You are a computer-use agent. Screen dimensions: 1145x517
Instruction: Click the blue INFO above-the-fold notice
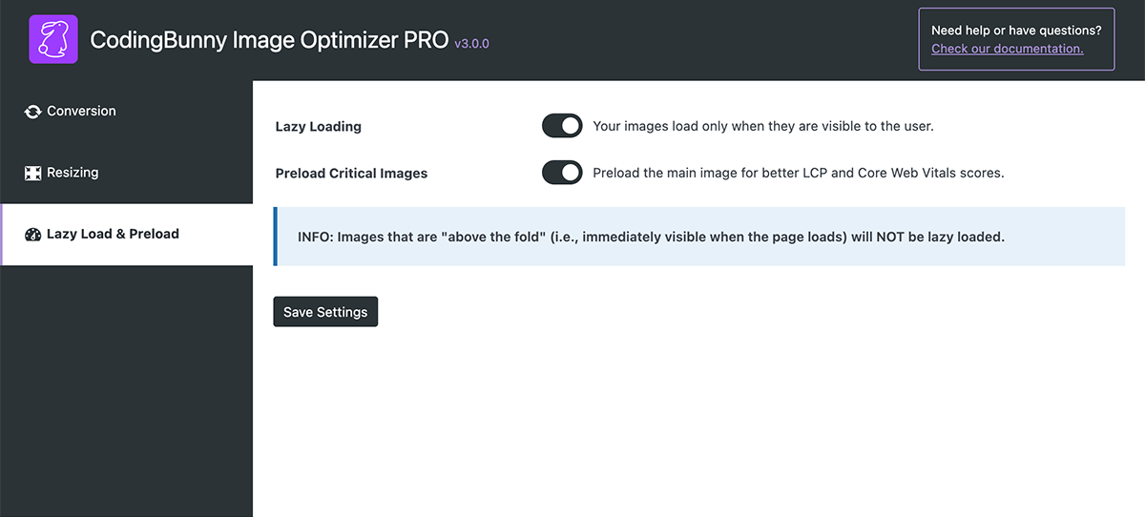tap(651, 237)
